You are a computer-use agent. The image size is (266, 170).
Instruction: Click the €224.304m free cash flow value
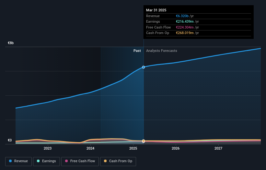185,27
